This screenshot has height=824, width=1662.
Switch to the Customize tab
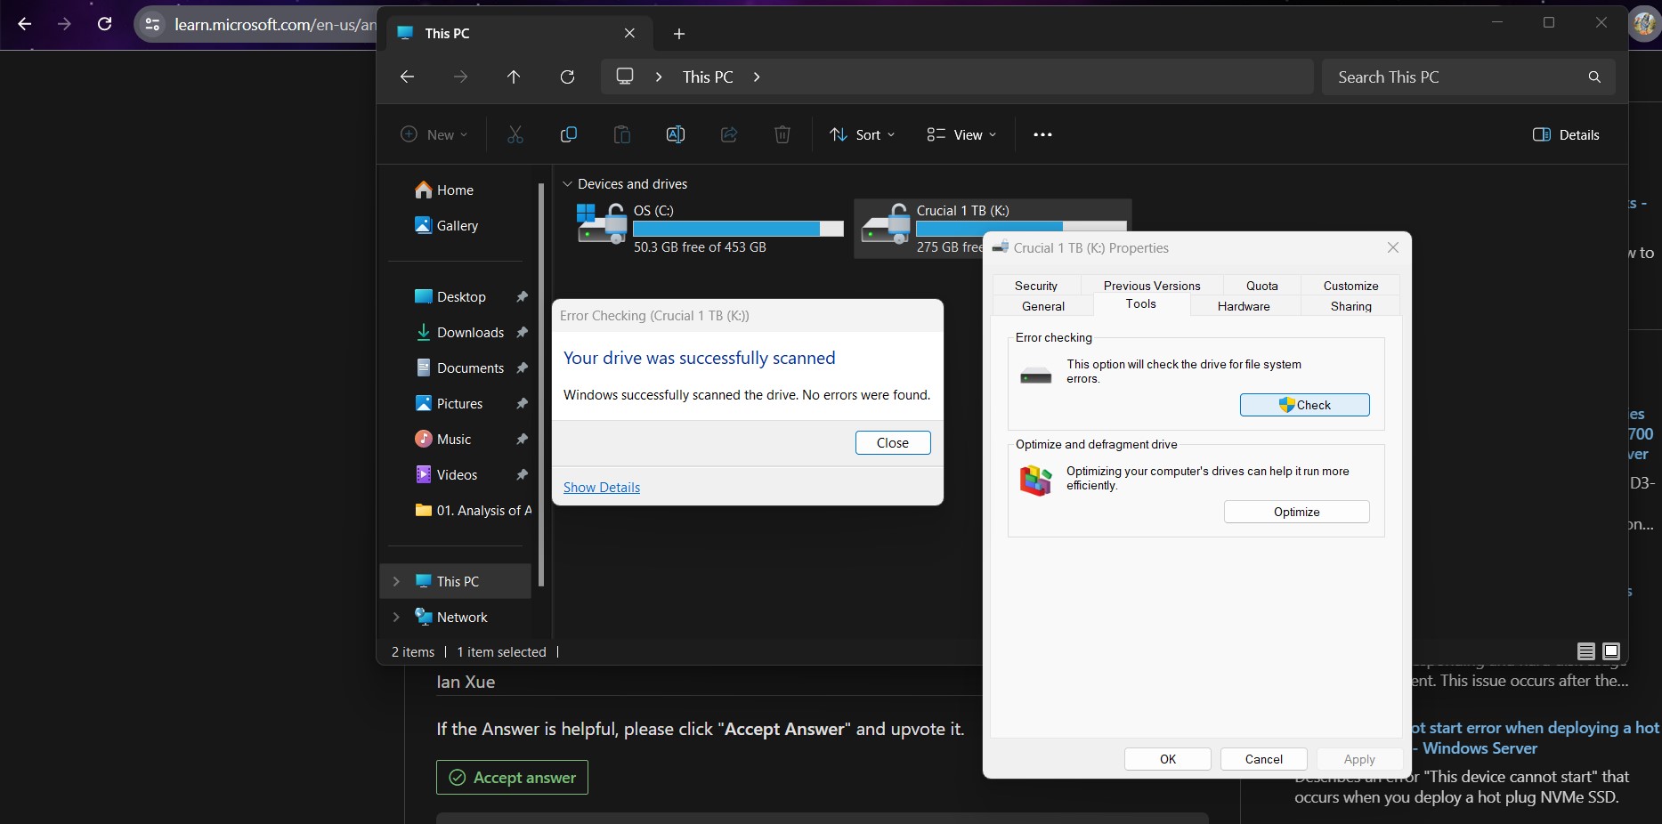click(x=1350, y=286)
